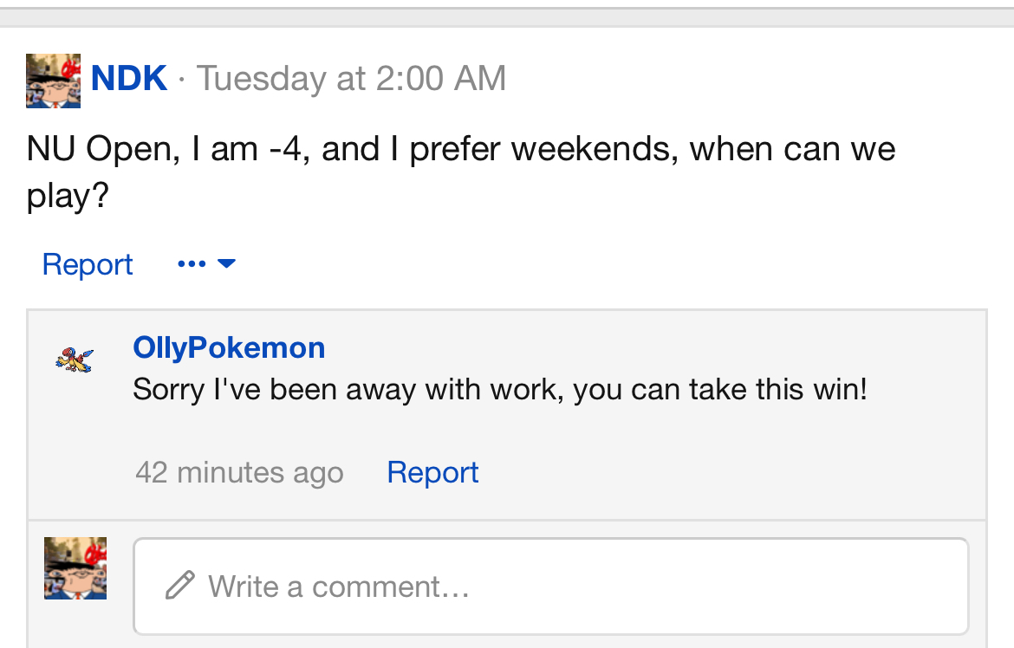Open OllyPokemon's profile via the username
Screen dimensions: 1014x648
229,347
